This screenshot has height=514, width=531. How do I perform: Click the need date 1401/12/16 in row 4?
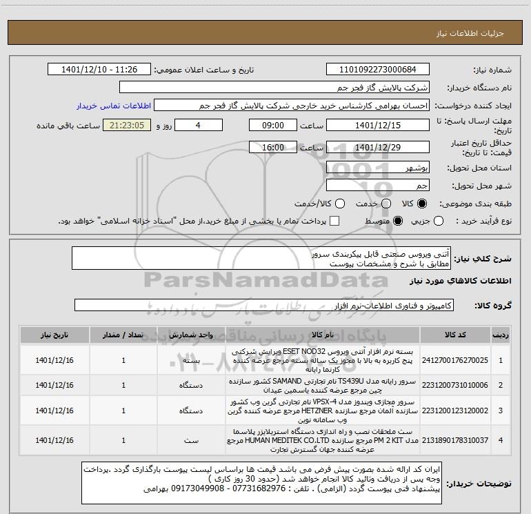(x=54, y=440)
